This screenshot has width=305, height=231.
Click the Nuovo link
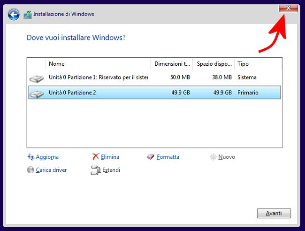click(x=227, y=157)
